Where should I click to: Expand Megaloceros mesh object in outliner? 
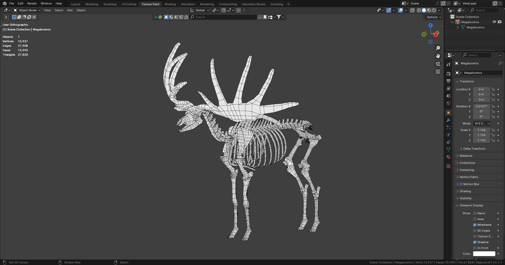458,27
